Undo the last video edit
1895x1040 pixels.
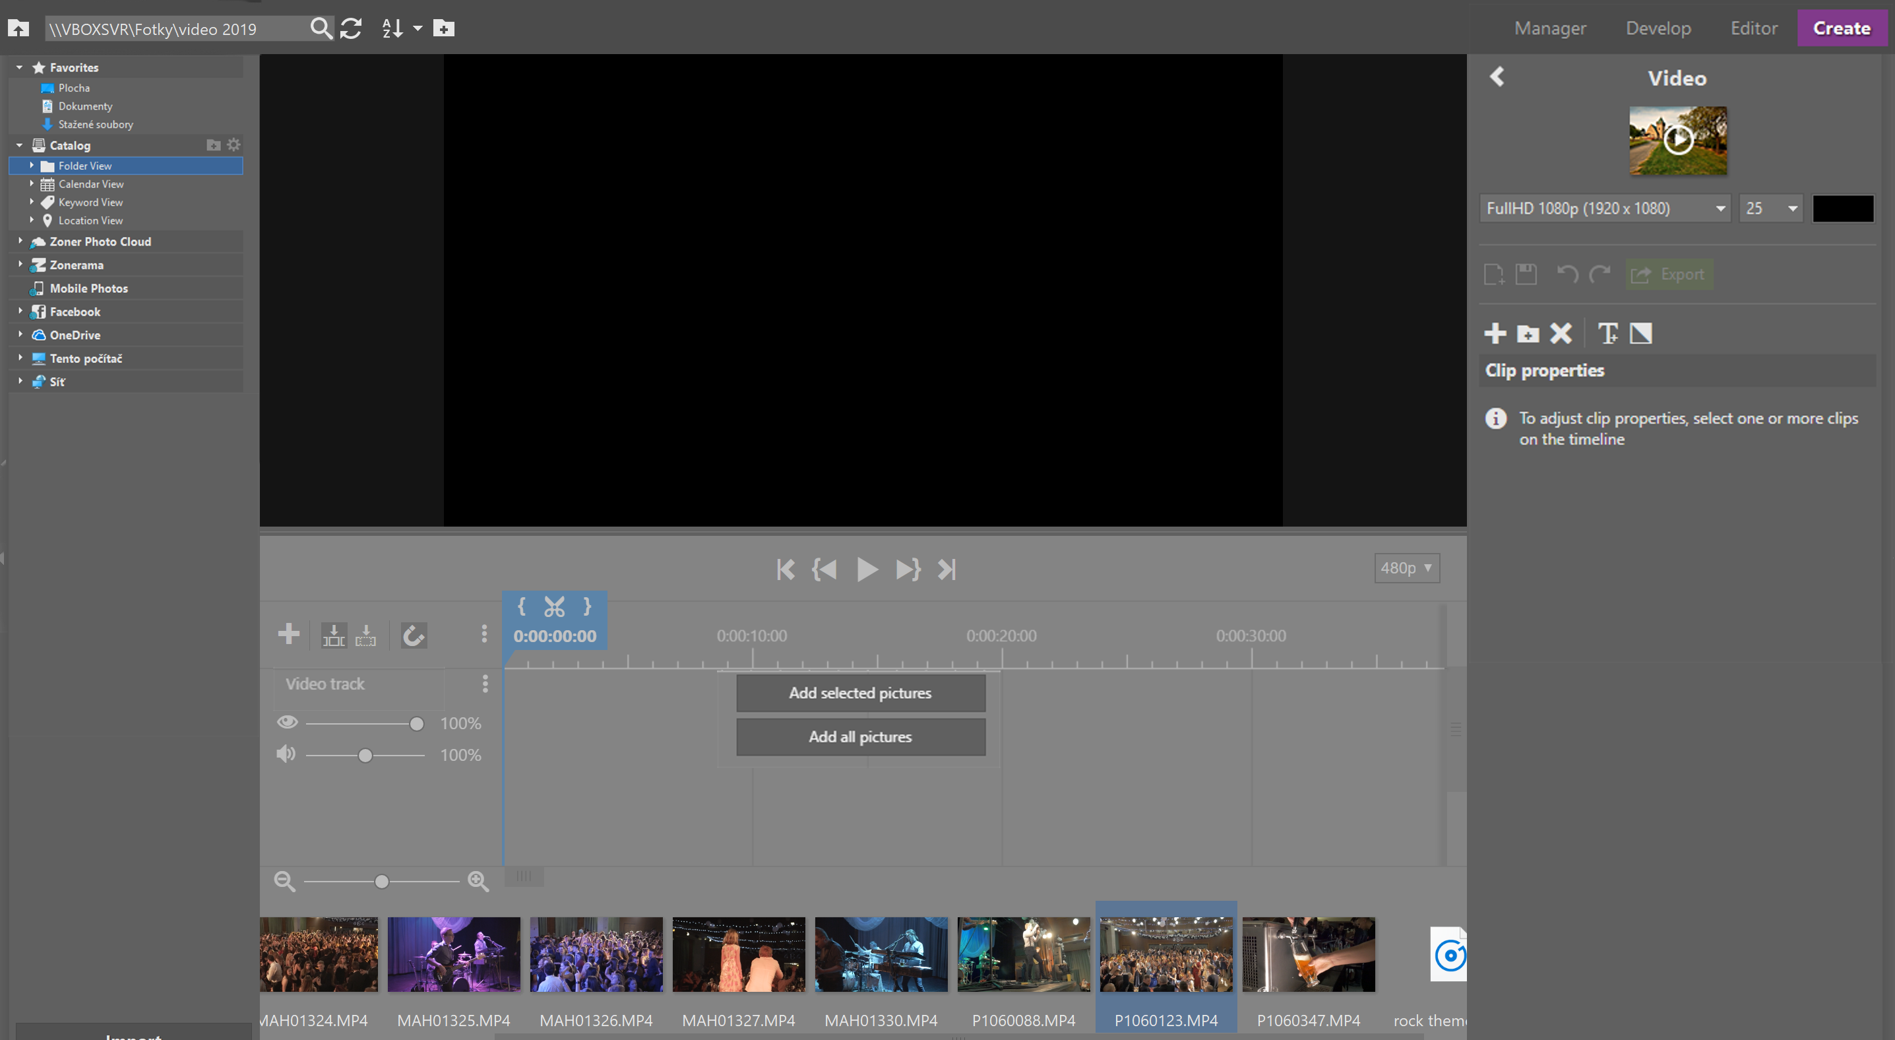click(1567, 275)
